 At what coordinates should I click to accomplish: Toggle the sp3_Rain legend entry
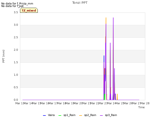(108, 115)
